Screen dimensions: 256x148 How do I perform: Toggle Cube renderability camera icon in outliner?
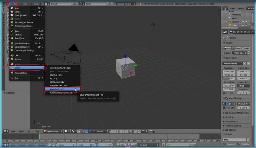click(x=250, y=25)
